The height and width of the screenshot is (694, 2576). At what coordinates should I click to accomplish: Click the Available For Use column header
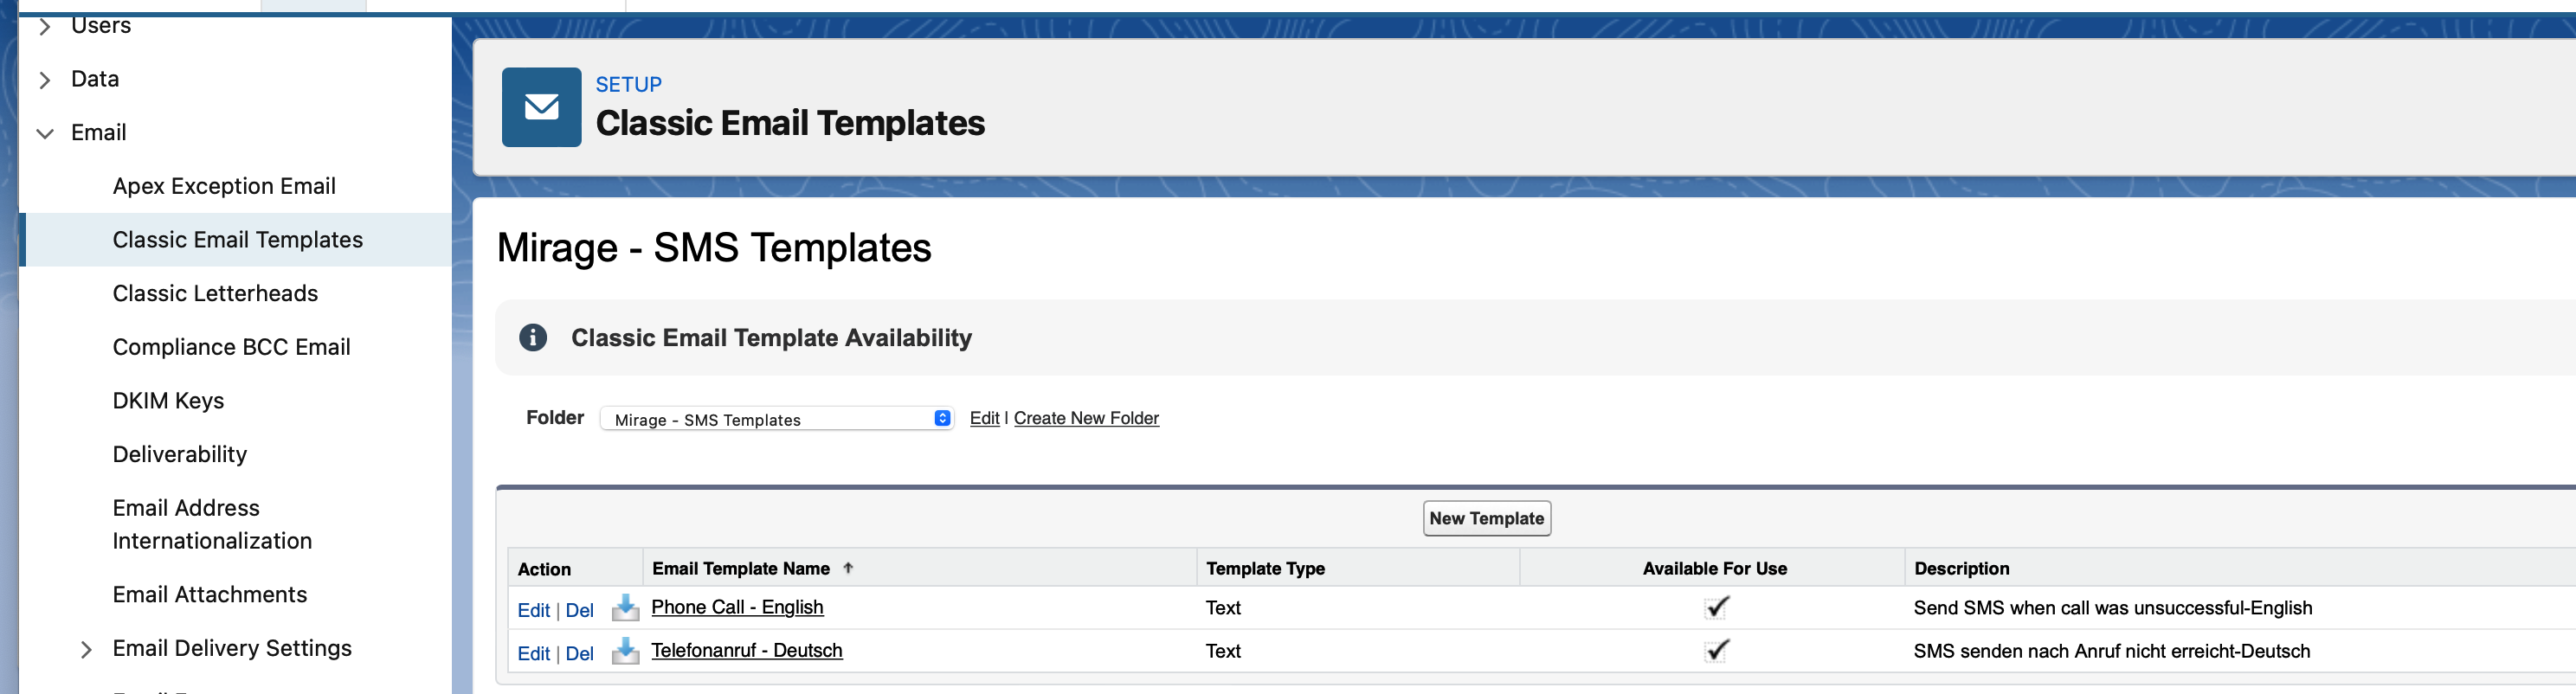[1714, 568]
